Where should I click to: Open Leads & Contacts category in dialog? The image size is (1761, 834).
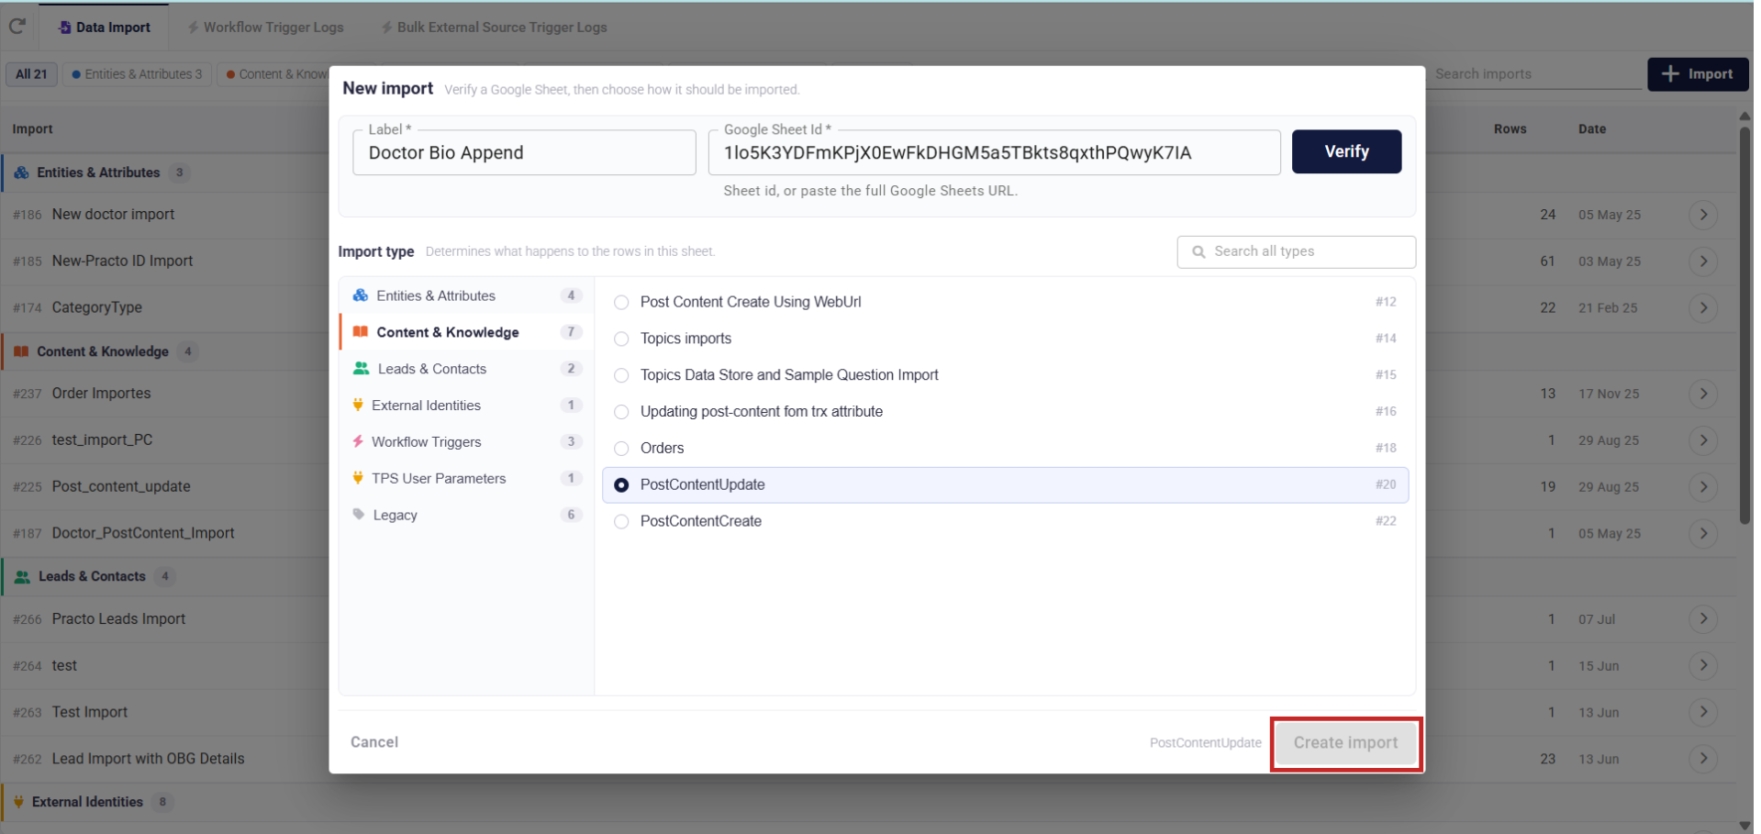click(465, 369)
